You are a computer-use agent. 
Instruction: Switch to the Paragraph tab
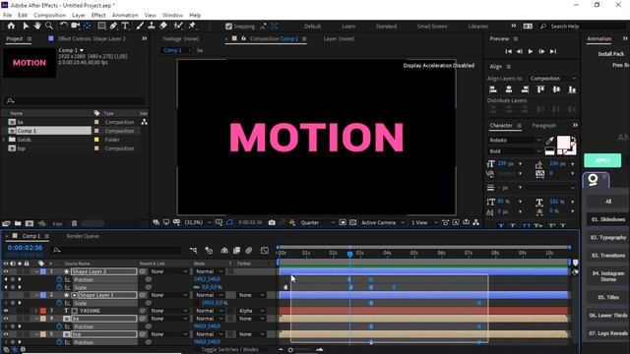point(544,126)
